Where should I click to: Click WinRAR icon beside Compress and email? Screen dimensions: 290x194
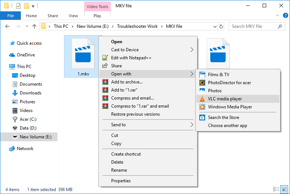click(x=105, y=98)
